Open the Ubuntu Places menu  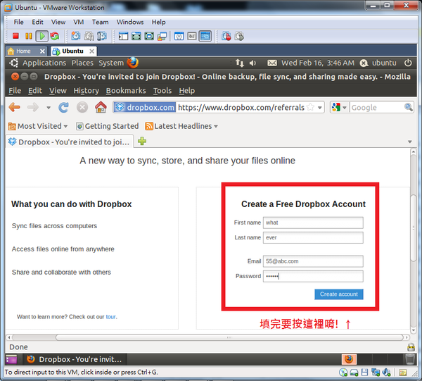(x=82, y=63)
